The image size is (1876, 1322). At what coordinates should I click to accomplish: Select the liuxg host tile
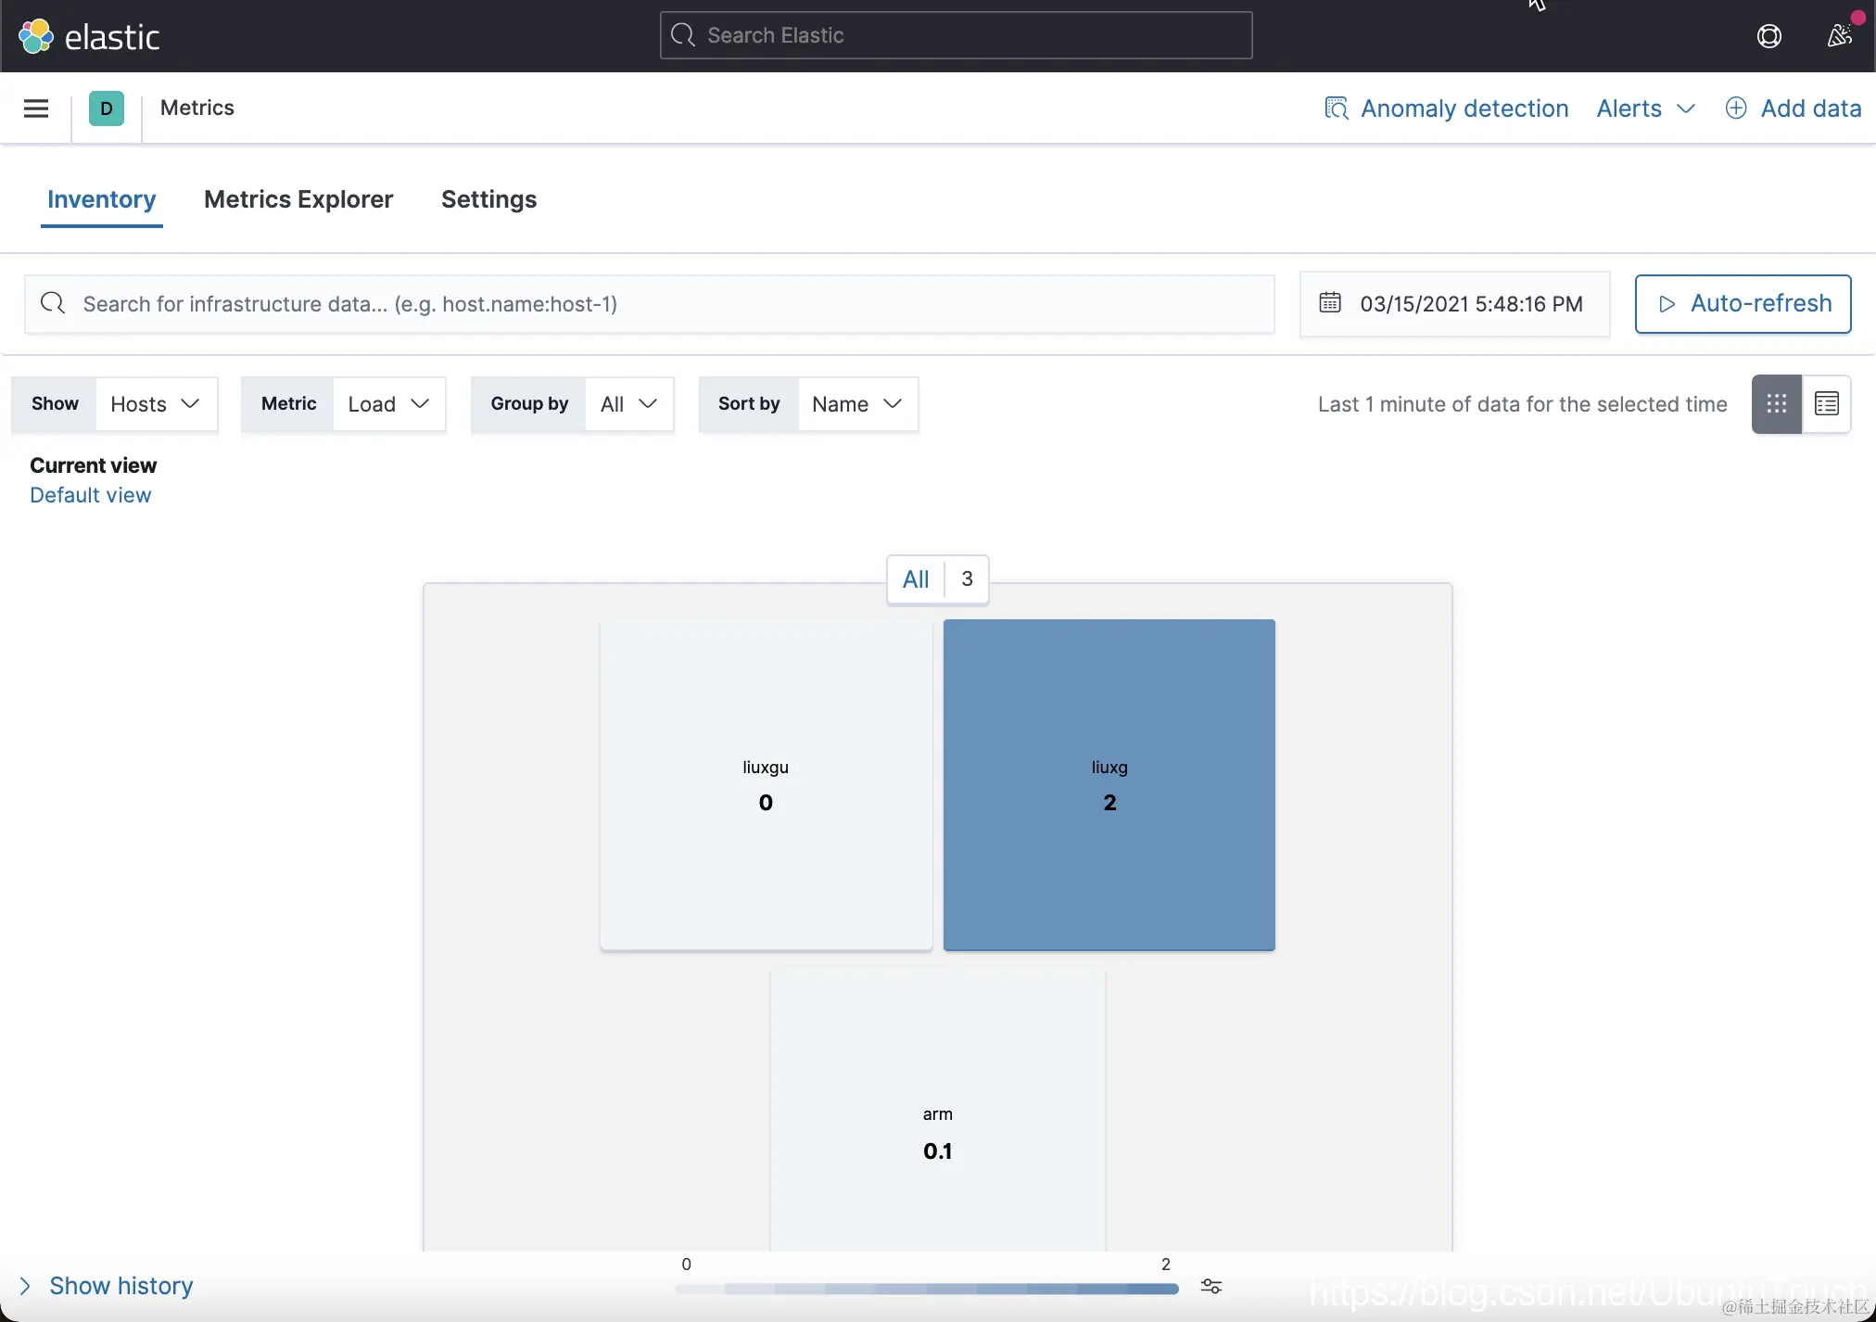coord(1109,784)
